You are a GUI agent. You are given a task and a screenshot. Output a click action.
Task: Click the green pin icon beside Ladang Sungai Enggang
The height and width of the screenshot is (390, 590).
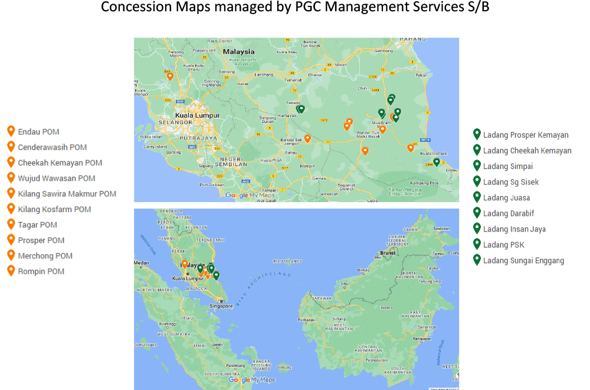point(477,260)
